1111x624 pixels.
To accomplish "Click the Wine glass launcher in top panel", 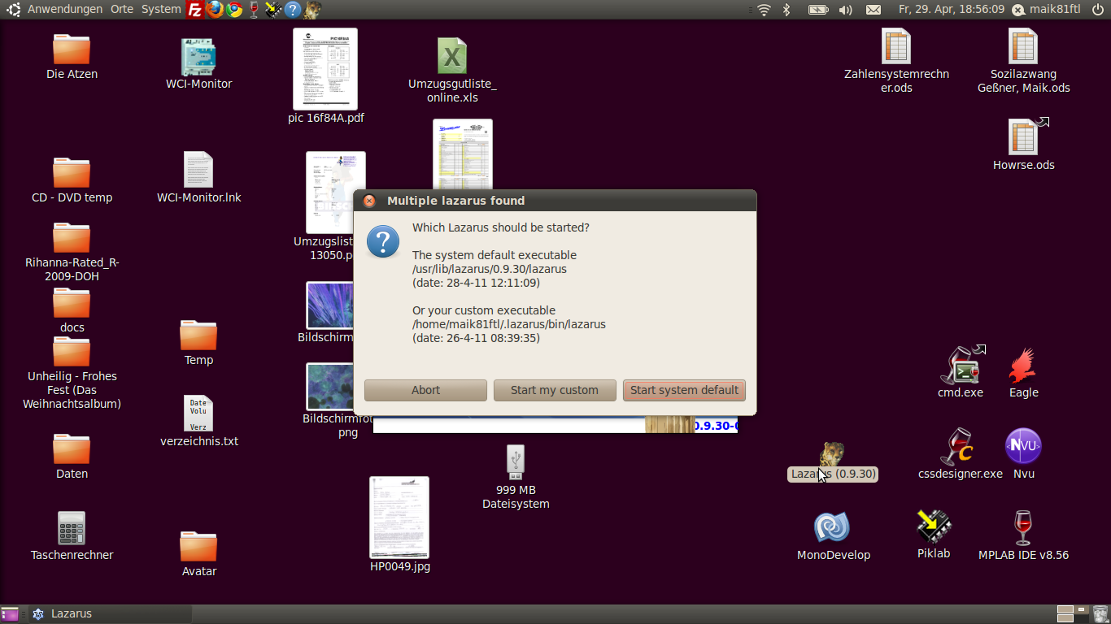I will pyautogui.click(x=254, y=10).
